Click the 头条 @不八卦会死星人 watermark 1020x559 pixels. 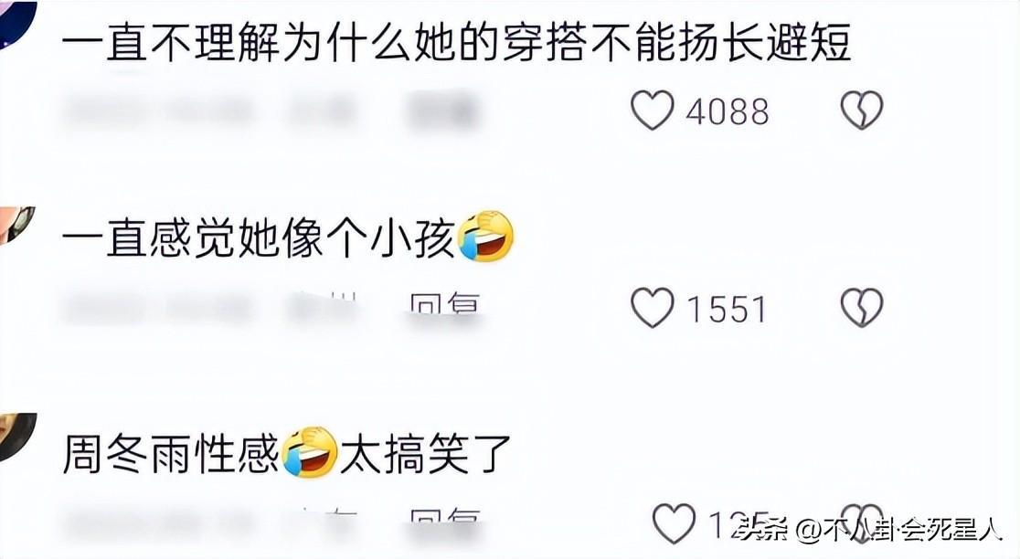point(869,530)
